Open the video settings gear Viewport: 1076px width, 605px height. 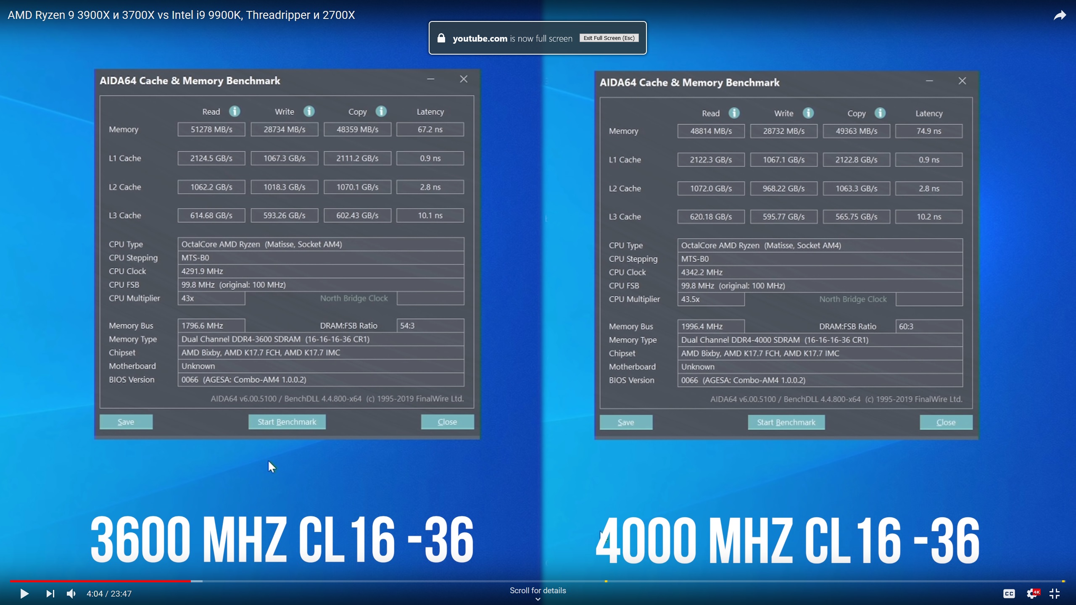1032,594
